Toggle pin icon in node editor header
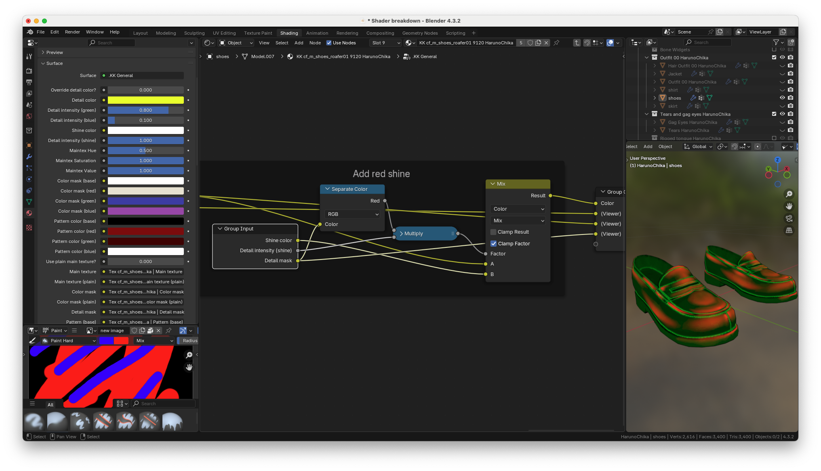This screenshot has height=471, width=821. pyautogui.click(x=556, y=43)
